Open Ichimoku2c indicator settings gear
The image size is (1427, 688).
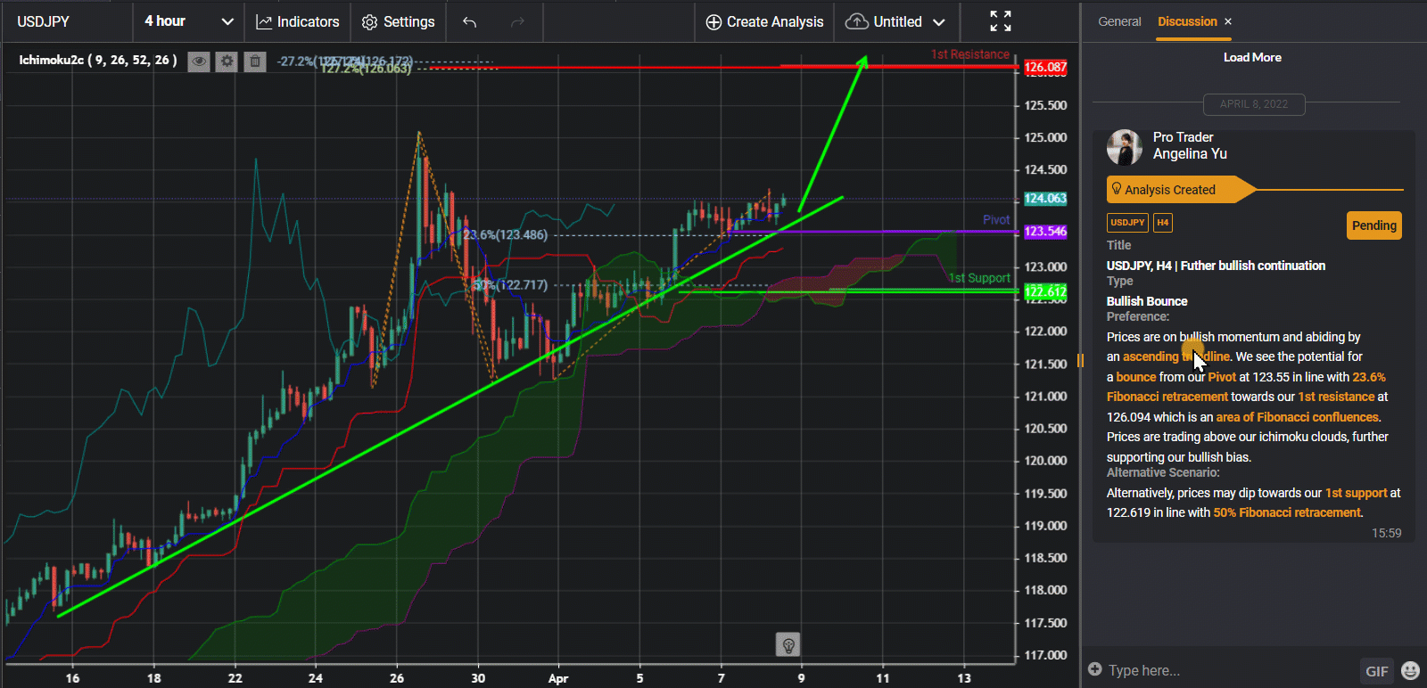pyautogui.click(x=227, y=61)
